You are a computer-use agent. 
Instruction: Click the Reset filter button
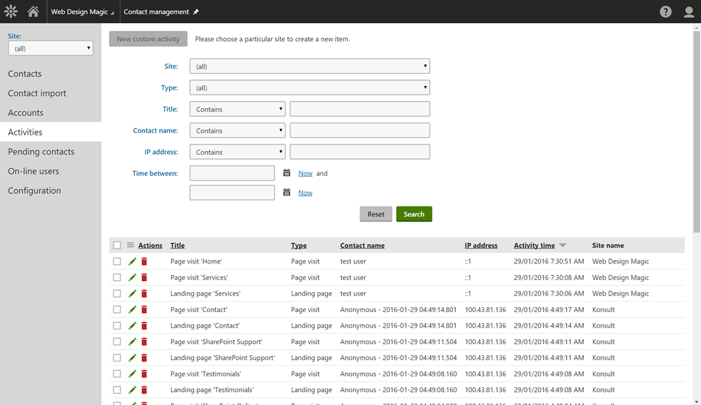click(376, 214)
